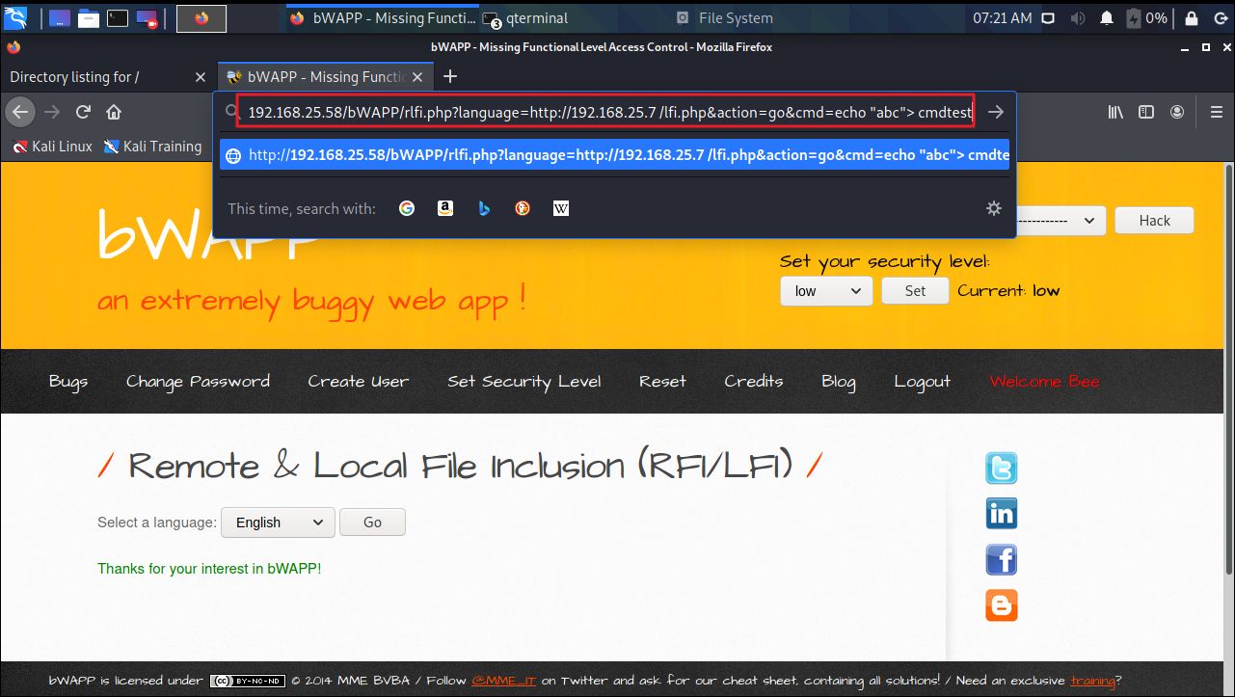Screen dimensions: 1235x697
Task: Switch to the File System taskbar window
Action: pyautogui.click(x=724, y=18)
